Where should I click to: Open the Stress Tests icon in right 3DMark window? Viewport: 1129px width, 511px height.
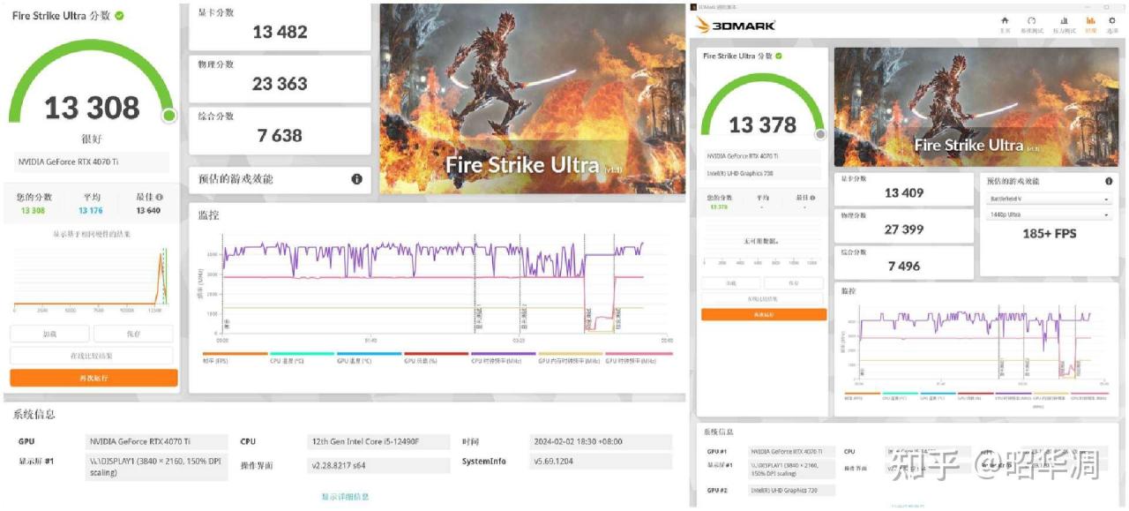(x=1064, y=24)
